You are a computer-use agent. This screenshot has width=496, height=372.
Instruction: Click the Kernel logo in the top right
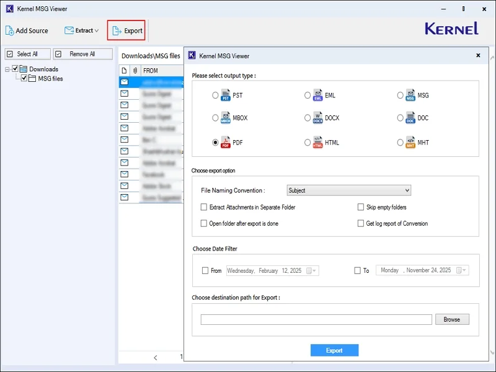(451, 28)
